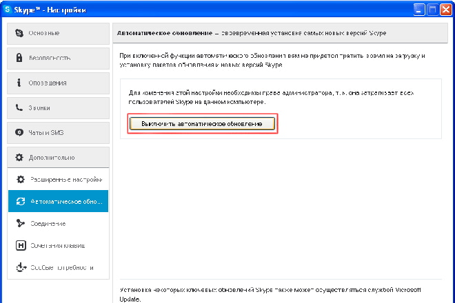Image resolution: width=455 pixels, height=303 pixels.
Task: Click the Skype icon next to Основные
Action: pyautogui.click(x=19, y=33)
